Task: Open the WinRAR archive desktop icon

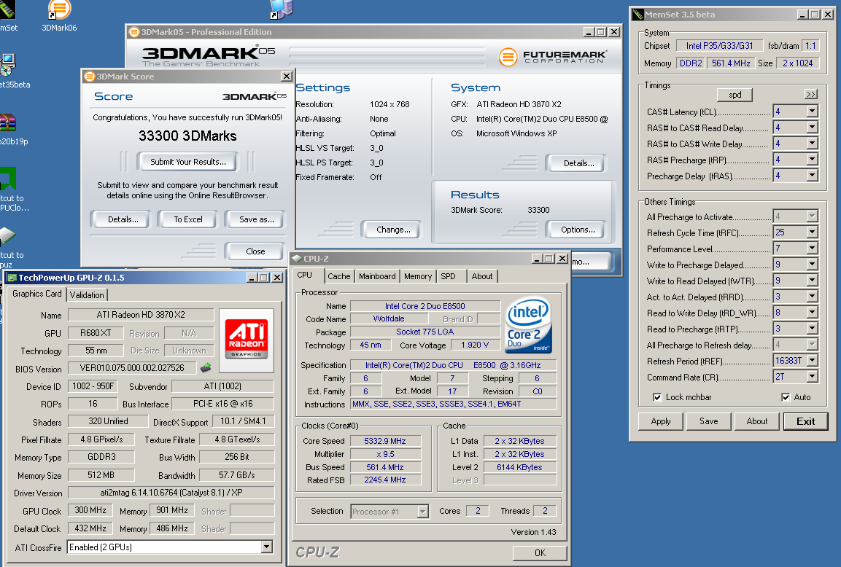Action: [x=8, y=122]
